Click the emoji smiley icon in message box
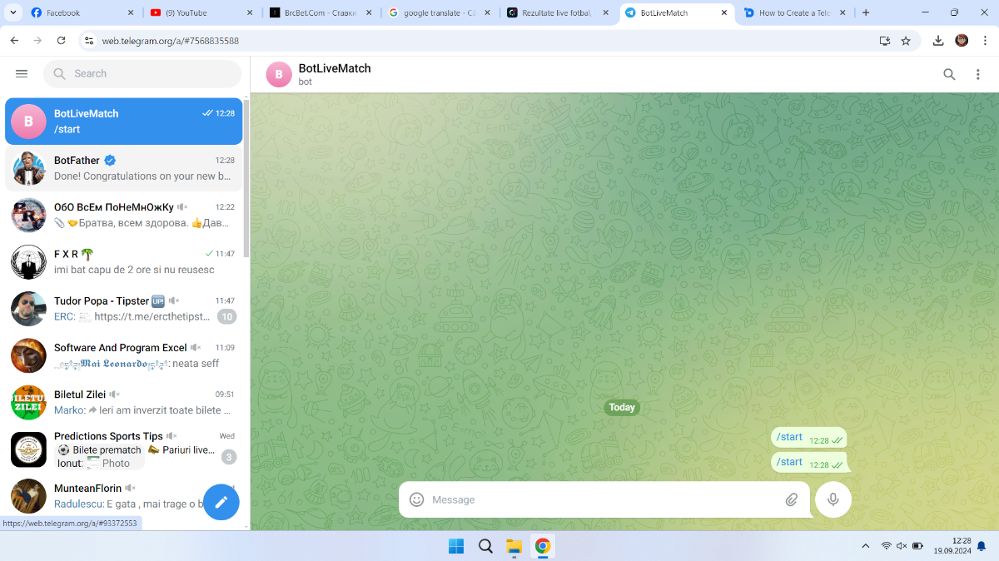The width and height of the screenshot is (999, 561). click(417, 499)
